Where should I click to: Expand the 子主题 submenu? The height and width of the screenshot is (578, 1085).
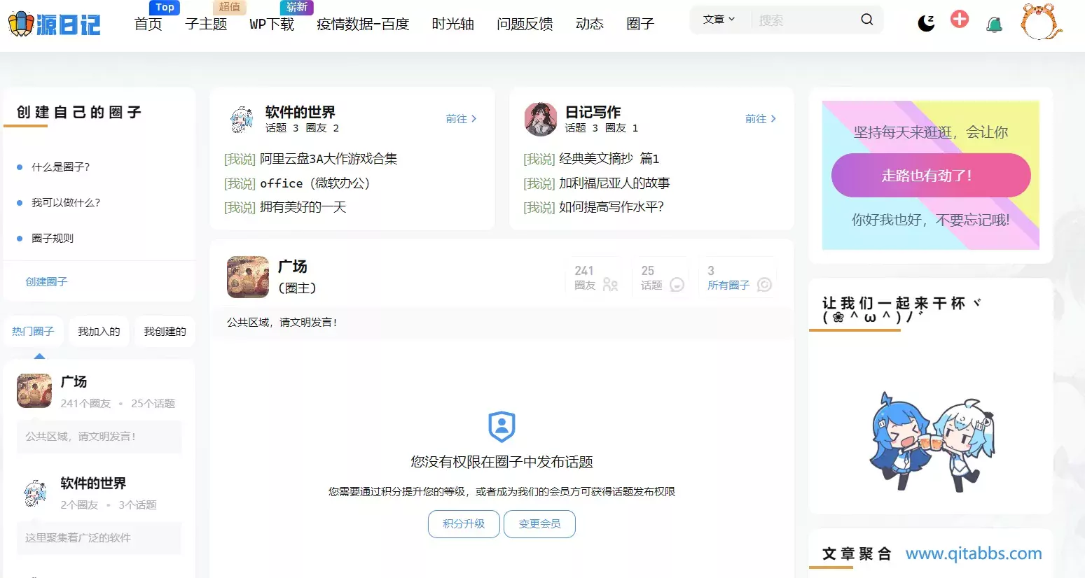pos(206,24)
